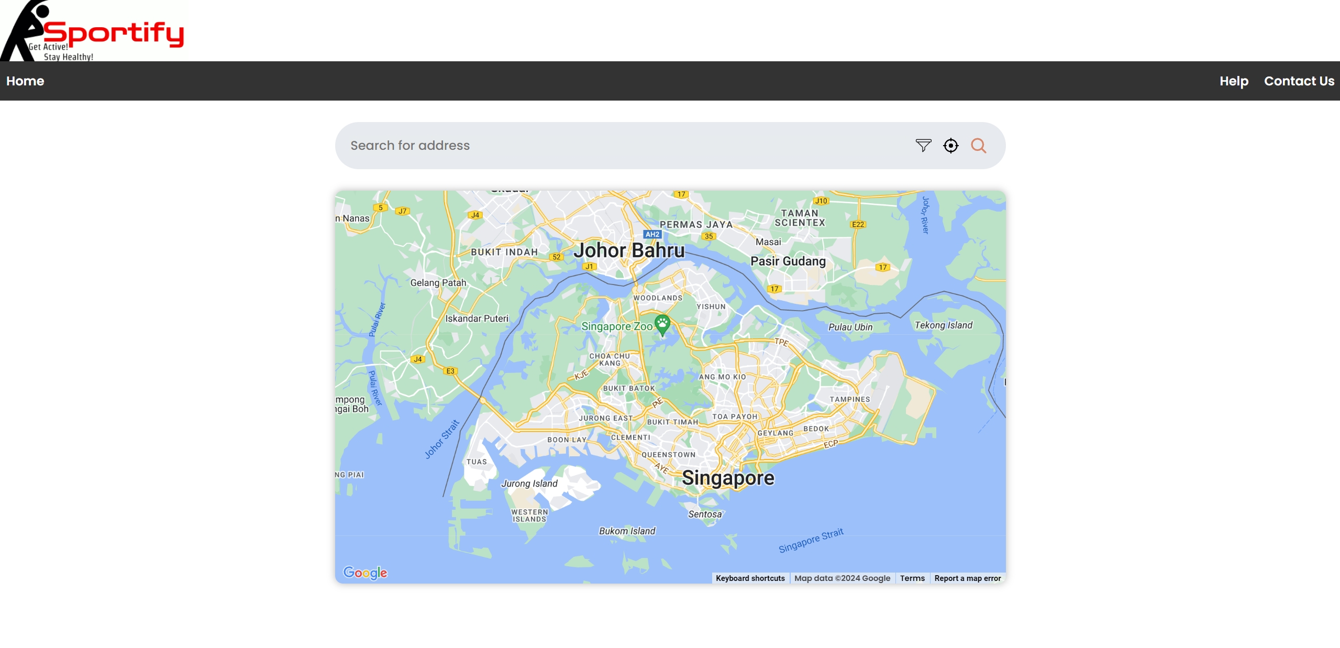
Task: Click the Masai label on map
Action: click(x=768, y=242)
